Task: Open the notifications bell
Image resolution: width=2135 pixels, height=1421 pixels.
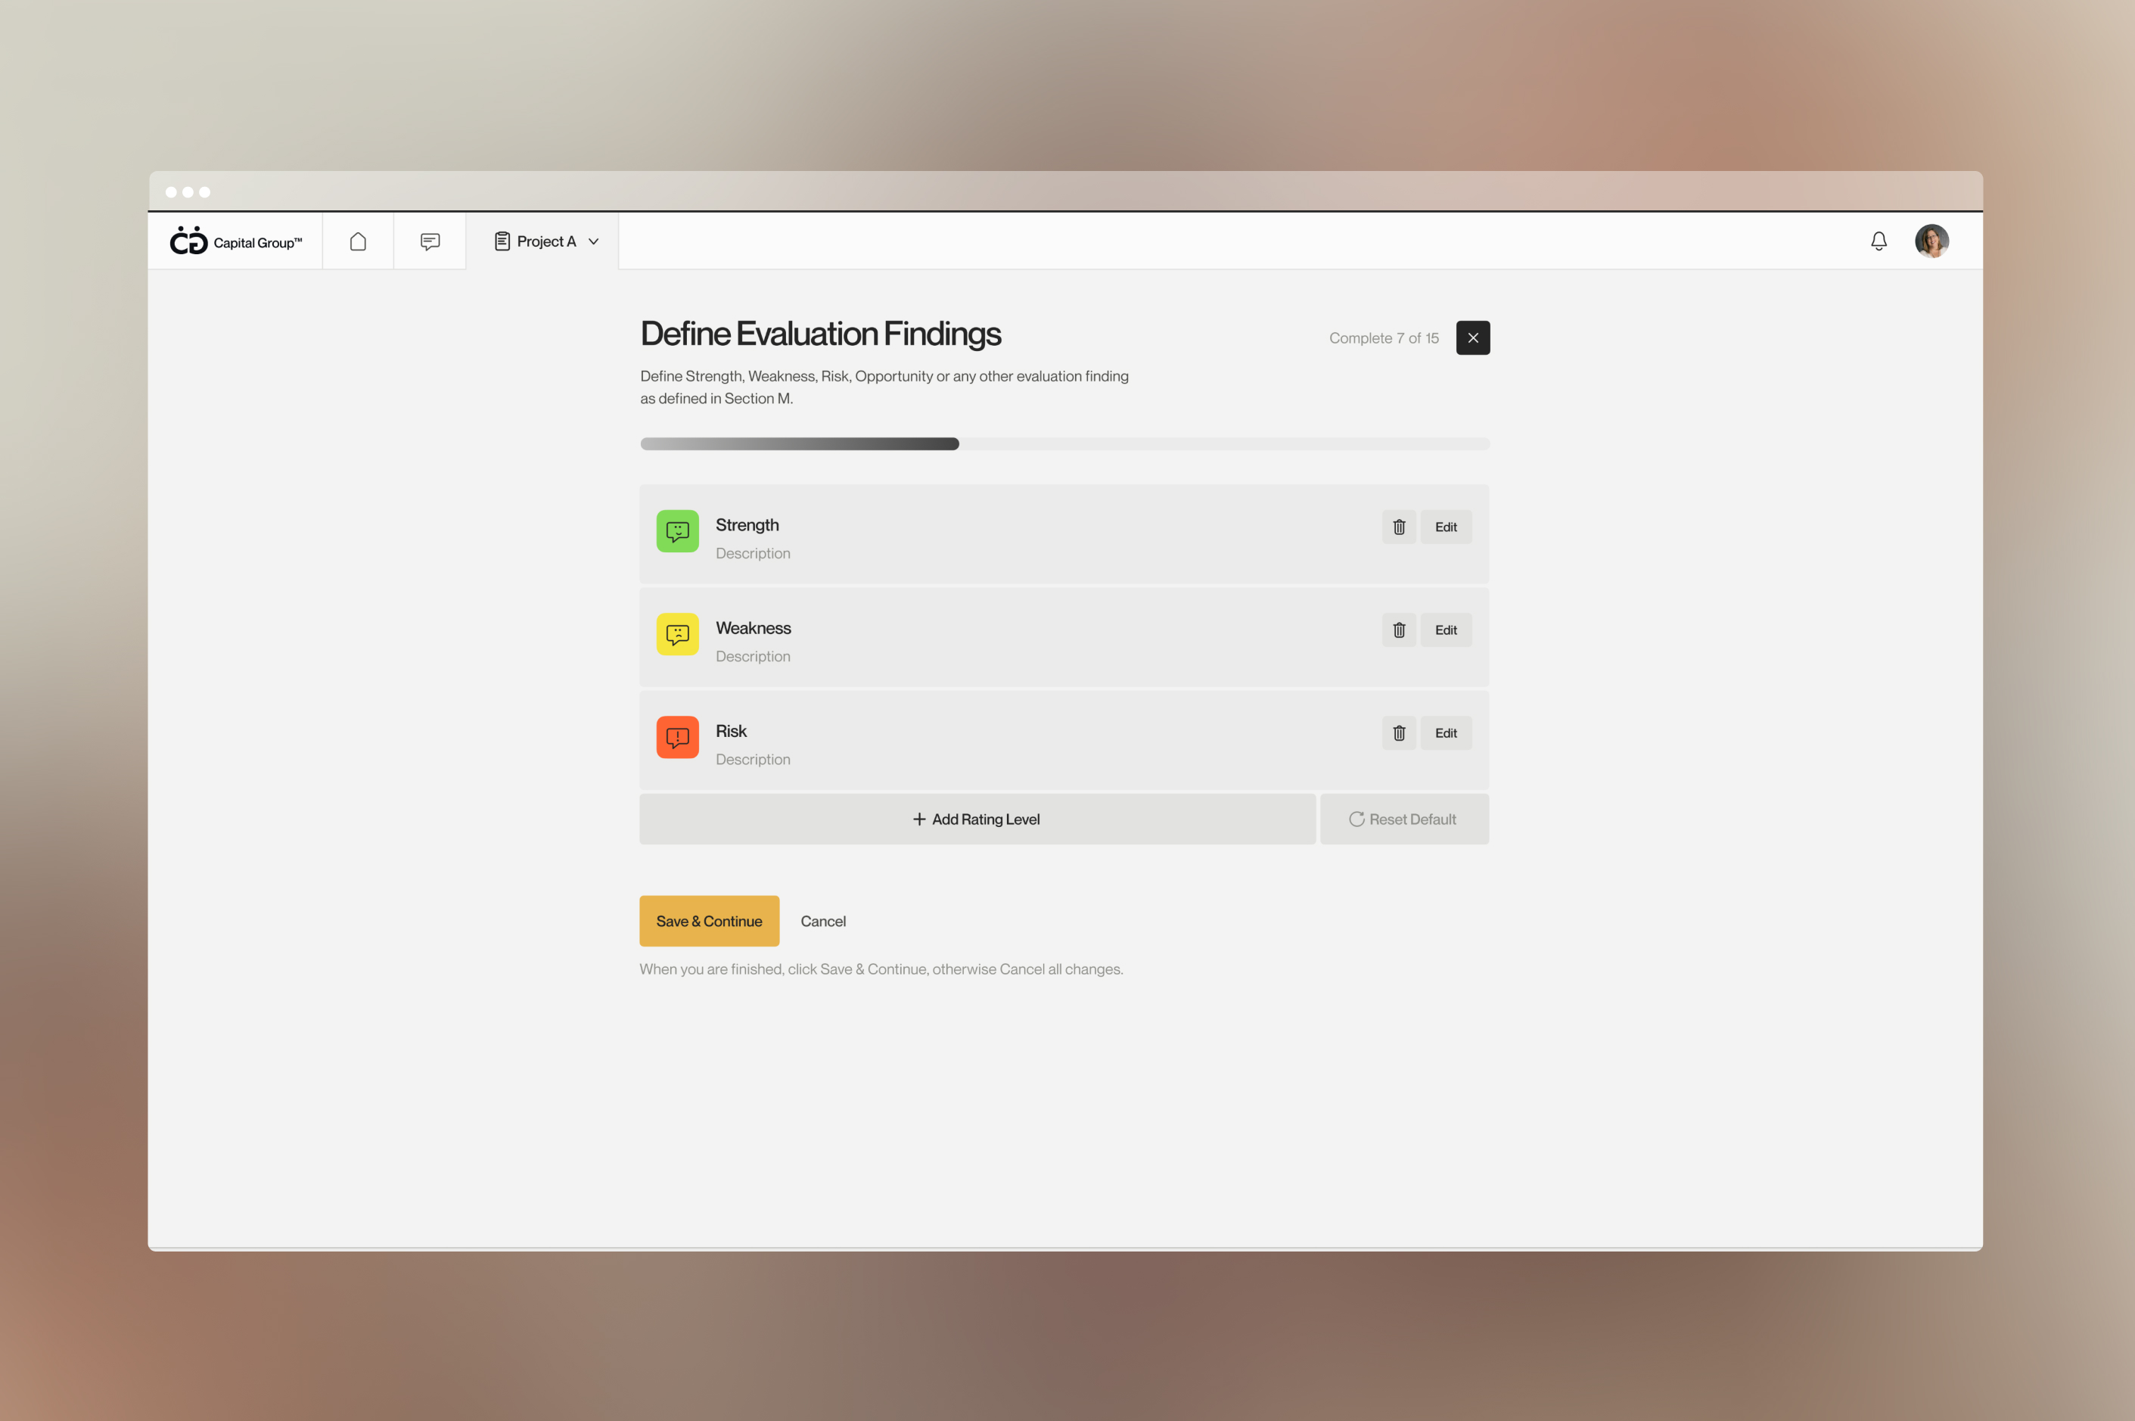Action: point(1879,241)
